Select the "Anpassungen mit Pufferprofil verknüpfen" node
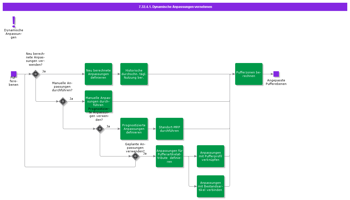Image resolution: width=350 pixels, height=200 pixels. click(x=211, y=156)
